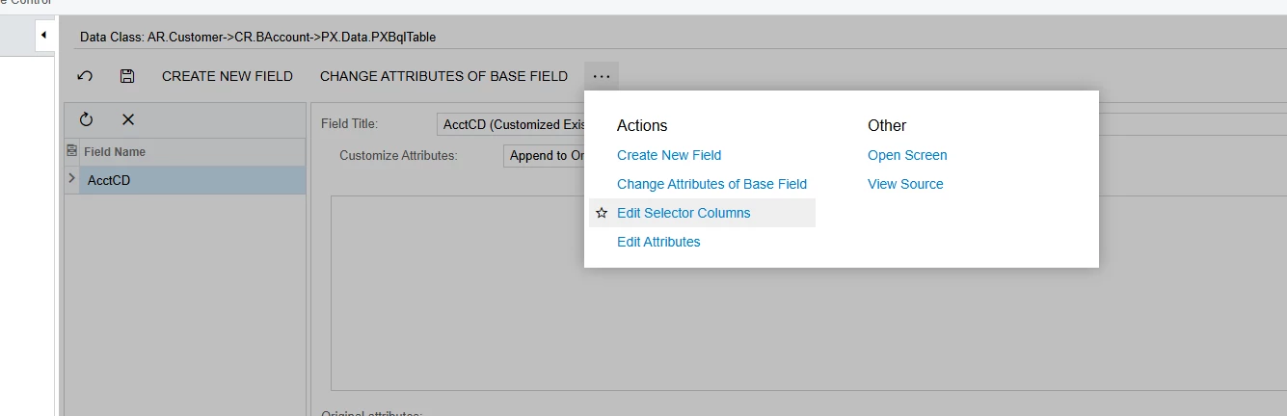Click the View Source link
This screenshot has width=1287, height=416.
coord(905,184)
